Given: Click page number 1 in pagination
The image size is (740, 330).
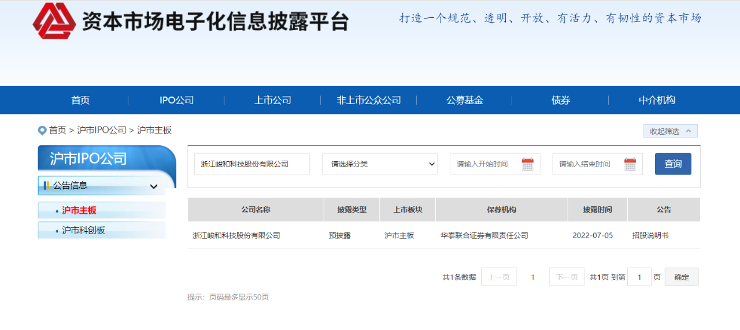Looking at the screenshot, I should pyautogui.click(x=532, y=277).
